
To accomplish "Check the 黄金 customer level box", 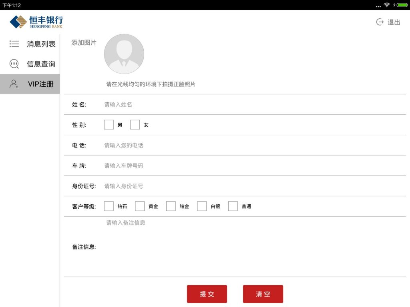I will pos(140,206).
